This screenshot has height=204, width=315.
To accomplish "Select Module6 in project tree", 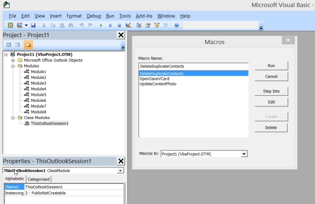I will tap(38, 100).
